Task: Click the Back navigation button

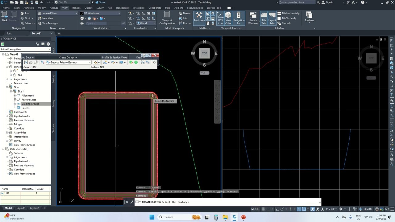Action: tap(5, 17)
